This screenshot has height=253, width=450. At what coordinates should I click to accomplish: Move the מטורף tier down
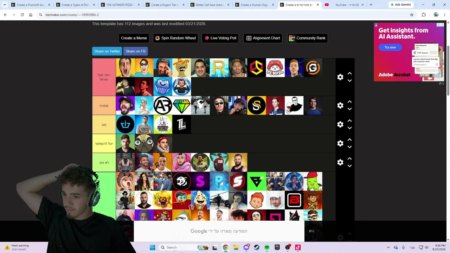[x=349, y=109]
